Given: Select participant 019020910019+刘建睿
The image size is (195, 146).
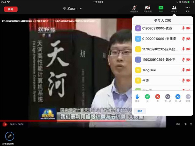Looking at the screenshot, I should [163, 39].
